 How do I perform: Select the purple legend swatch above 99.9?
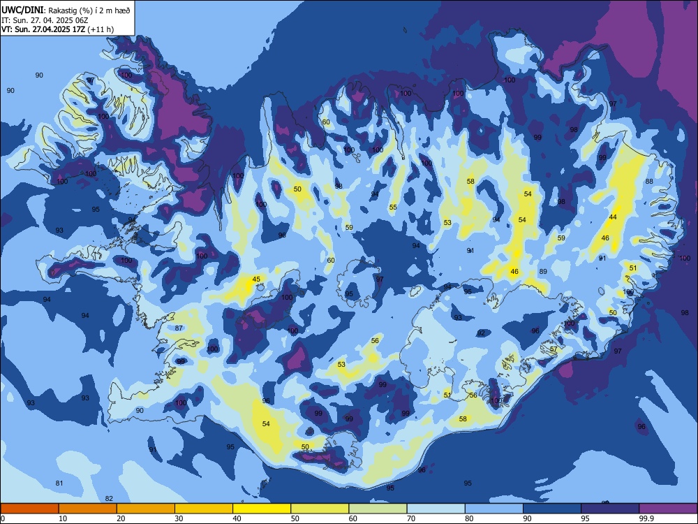point(668,509)
